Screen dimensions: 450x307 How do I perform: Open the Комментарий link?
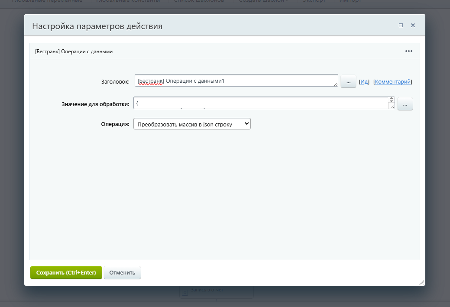(x=392, y=81)
